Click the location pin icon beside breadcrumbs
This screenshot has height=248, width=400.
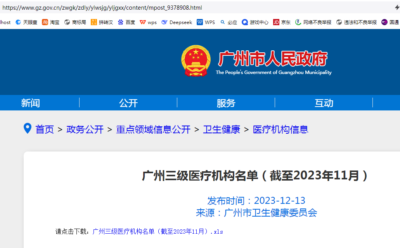[x=27, y=129]
